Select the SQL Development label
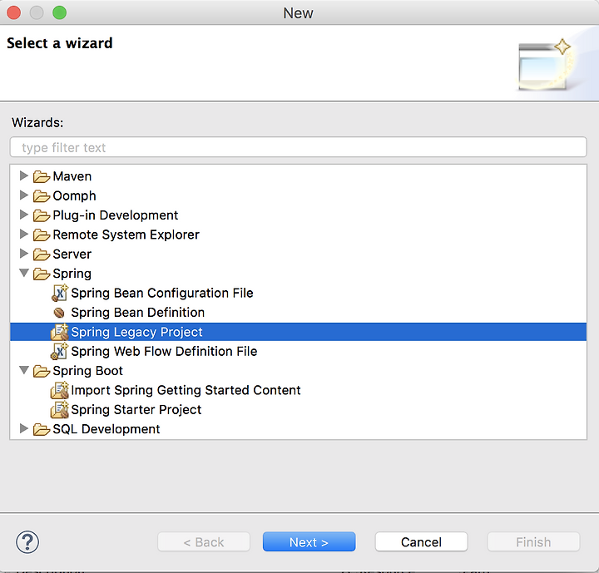 pyautogui.click(x=106, y=429)
